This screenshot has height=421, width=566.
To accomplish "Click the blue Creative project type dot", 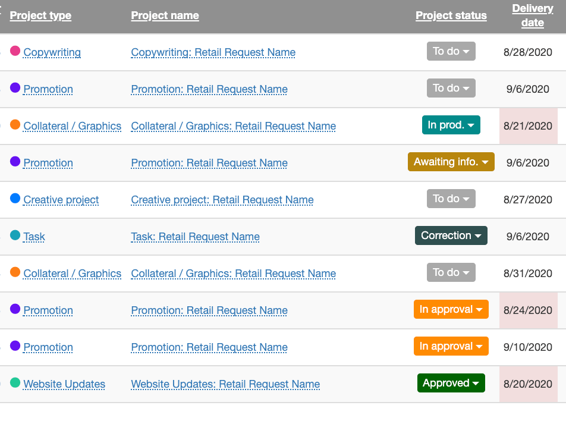I will pos(16,200).
